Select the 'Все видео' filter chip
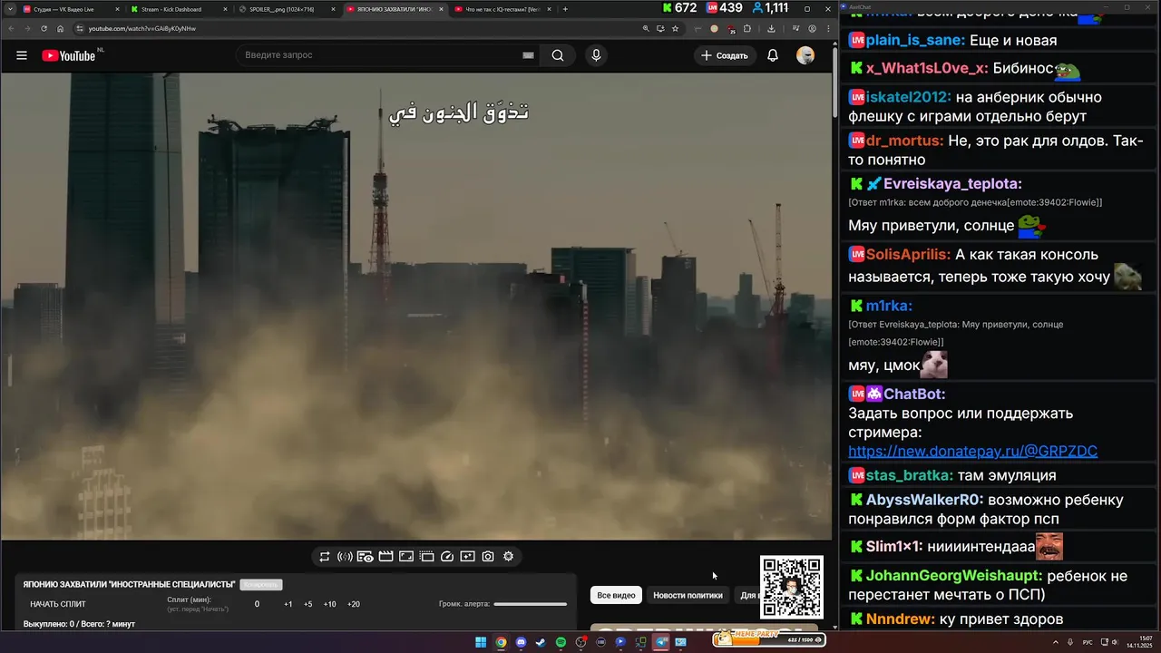The image size is (1161, 653). pos(616,595)
